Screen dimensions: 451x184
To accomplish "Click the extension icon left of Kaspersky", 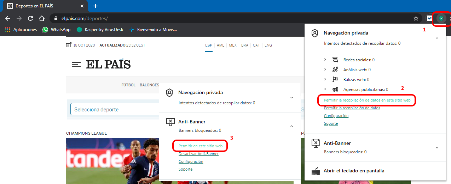I will [430, 18].
